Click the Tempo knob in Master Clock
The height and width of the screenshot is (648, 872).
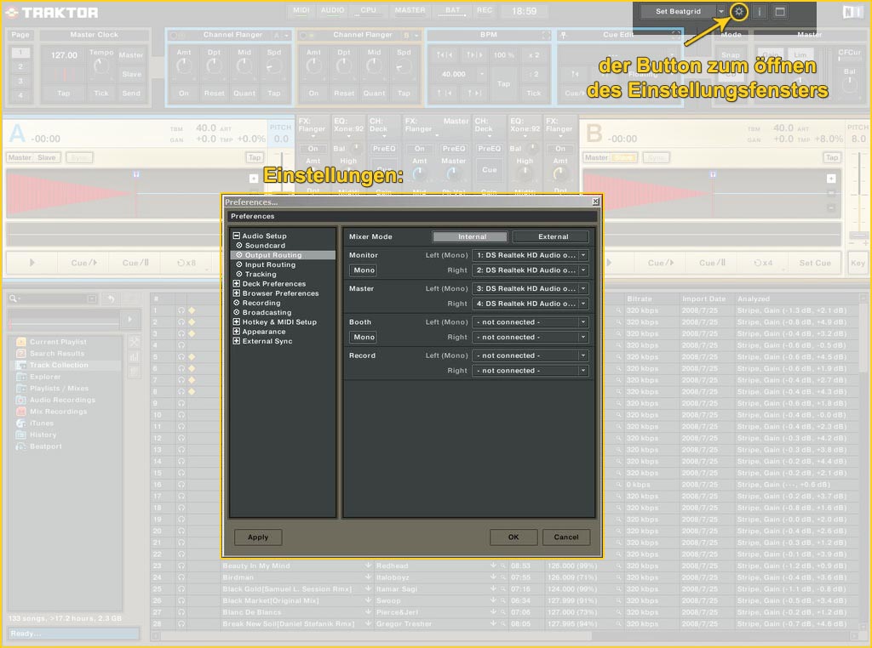click(x=100, y=67)
